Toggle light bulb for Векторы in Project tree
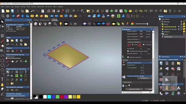 184,22
